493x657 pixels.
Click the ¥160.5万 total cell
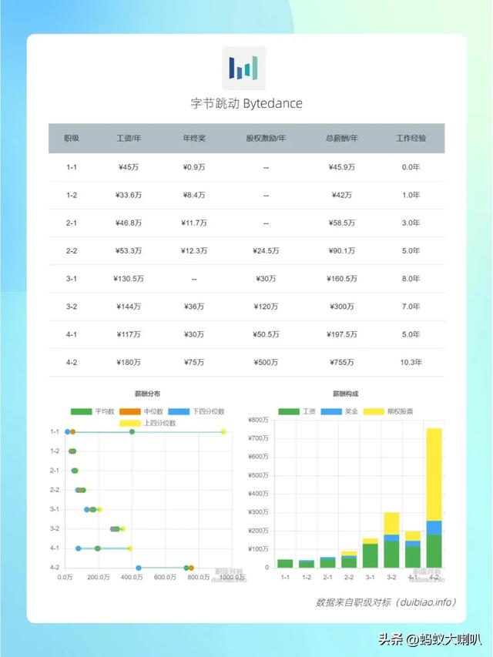click(342, 279)
